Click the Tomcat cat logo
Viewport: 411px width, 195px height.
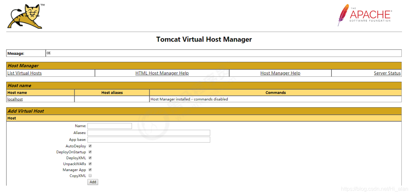point(26,16)
